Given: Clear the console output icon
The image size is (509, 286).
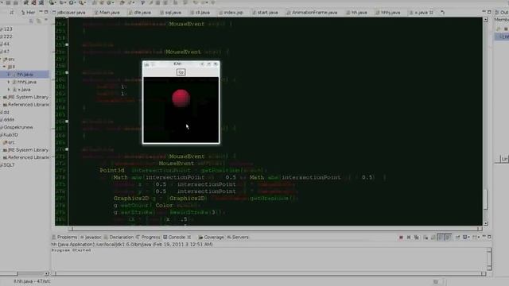Looking at the screenshot, I should coord(425,238).
